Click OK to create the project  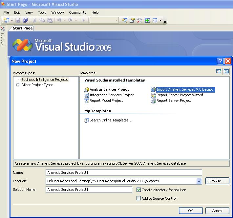[x=191, y=210]
